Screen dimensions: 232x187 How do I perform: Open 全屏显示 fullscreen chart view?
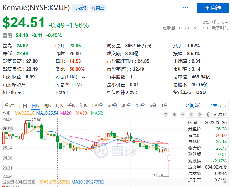click(217, 105)
